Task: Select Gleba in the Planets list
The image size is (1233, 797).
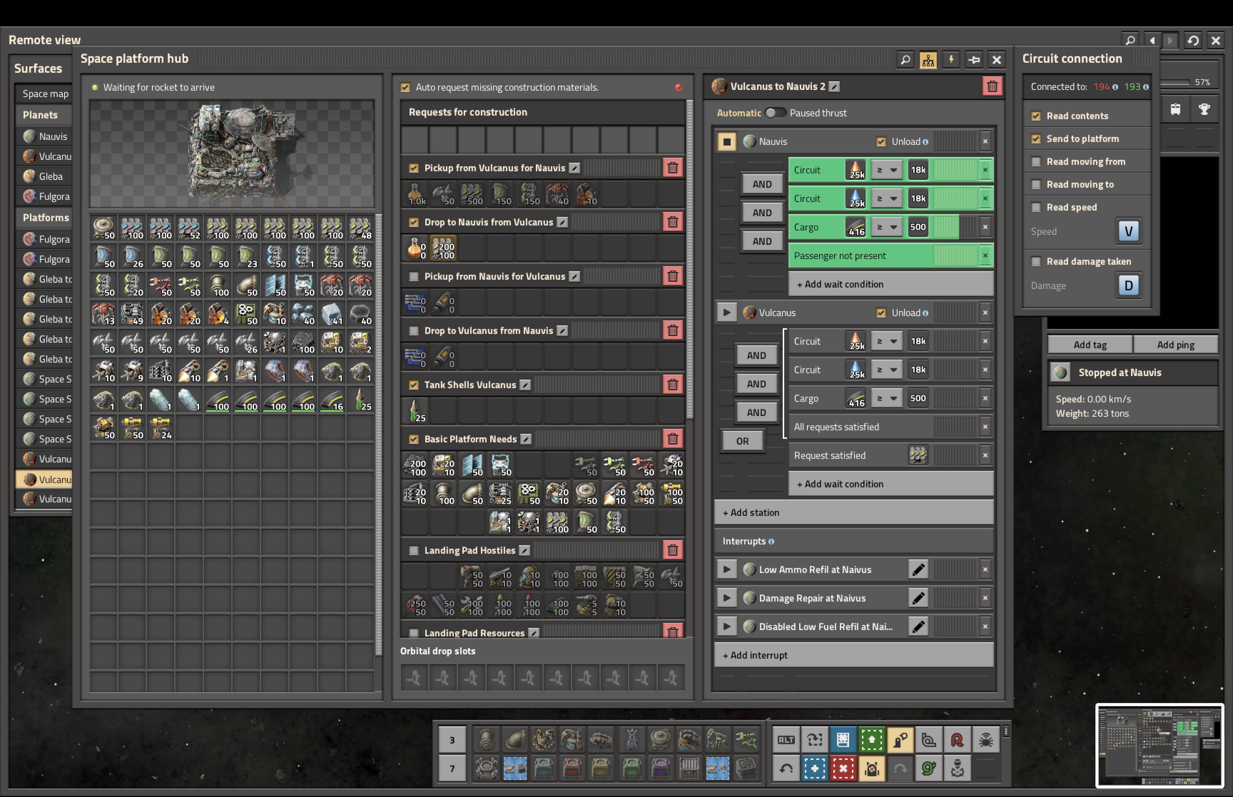Action: point(50,177)
